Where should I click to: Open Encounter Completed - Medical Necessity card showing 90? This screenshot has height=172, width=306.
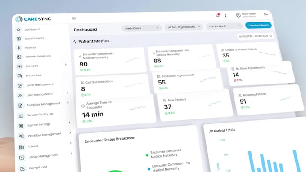click(x=110, y=61)
